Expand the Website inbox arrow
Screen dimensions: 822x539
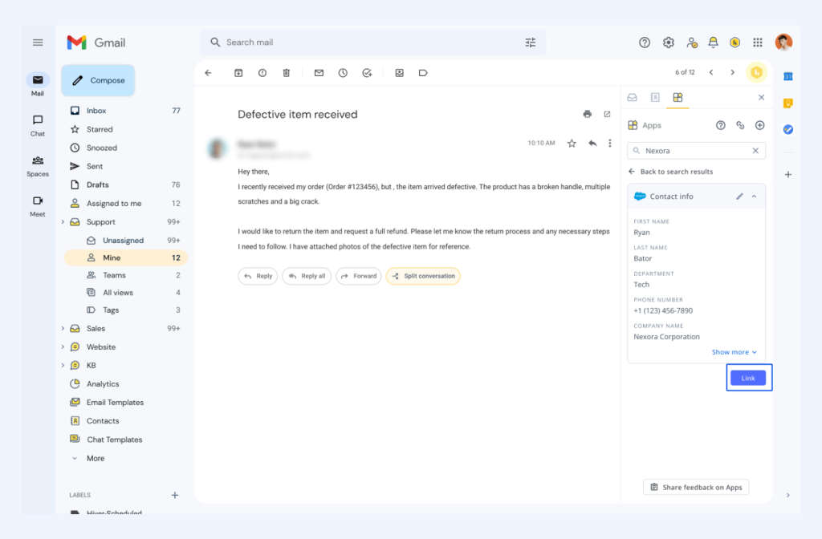(63, 346)
